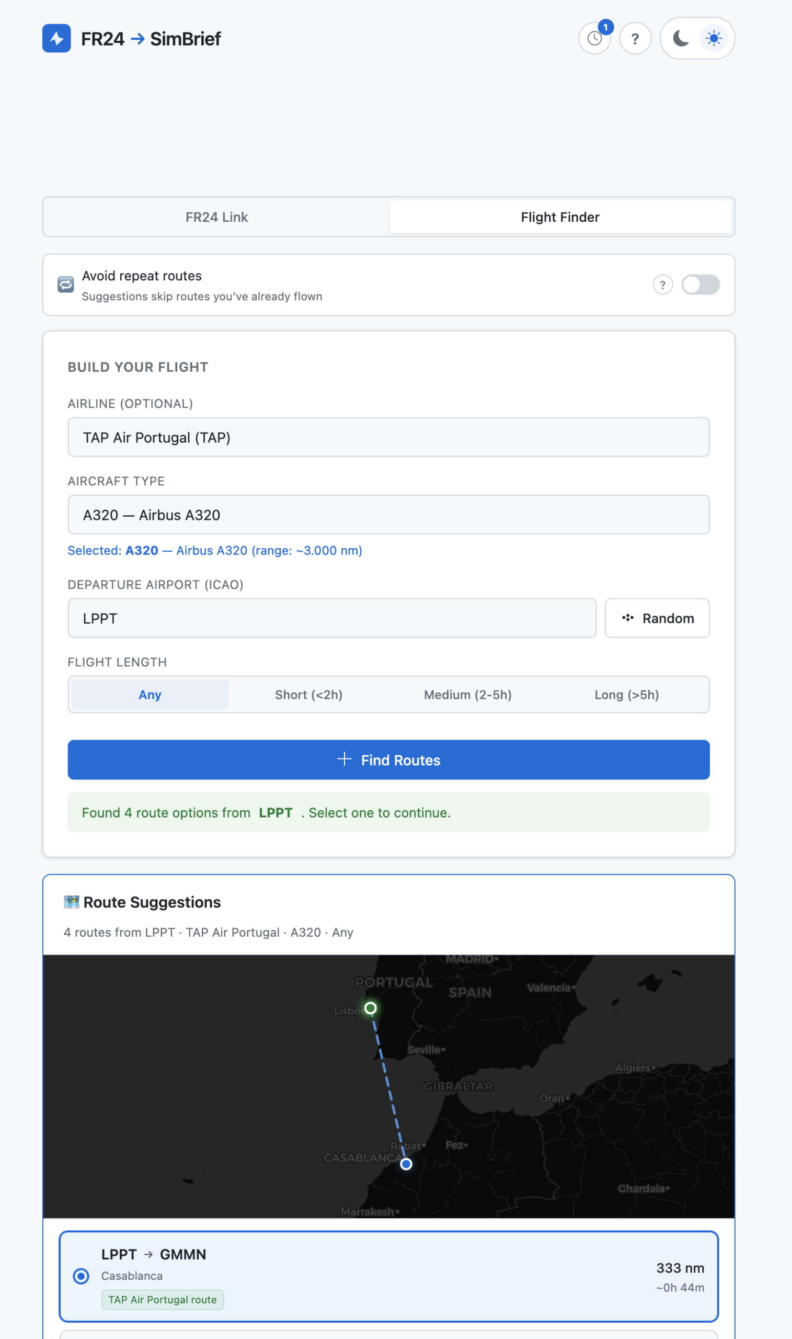The width and height of the screenshot is (792, 1339).
Task: Enable the Avoid repeat routes switch
Action: tap(700, 285)
